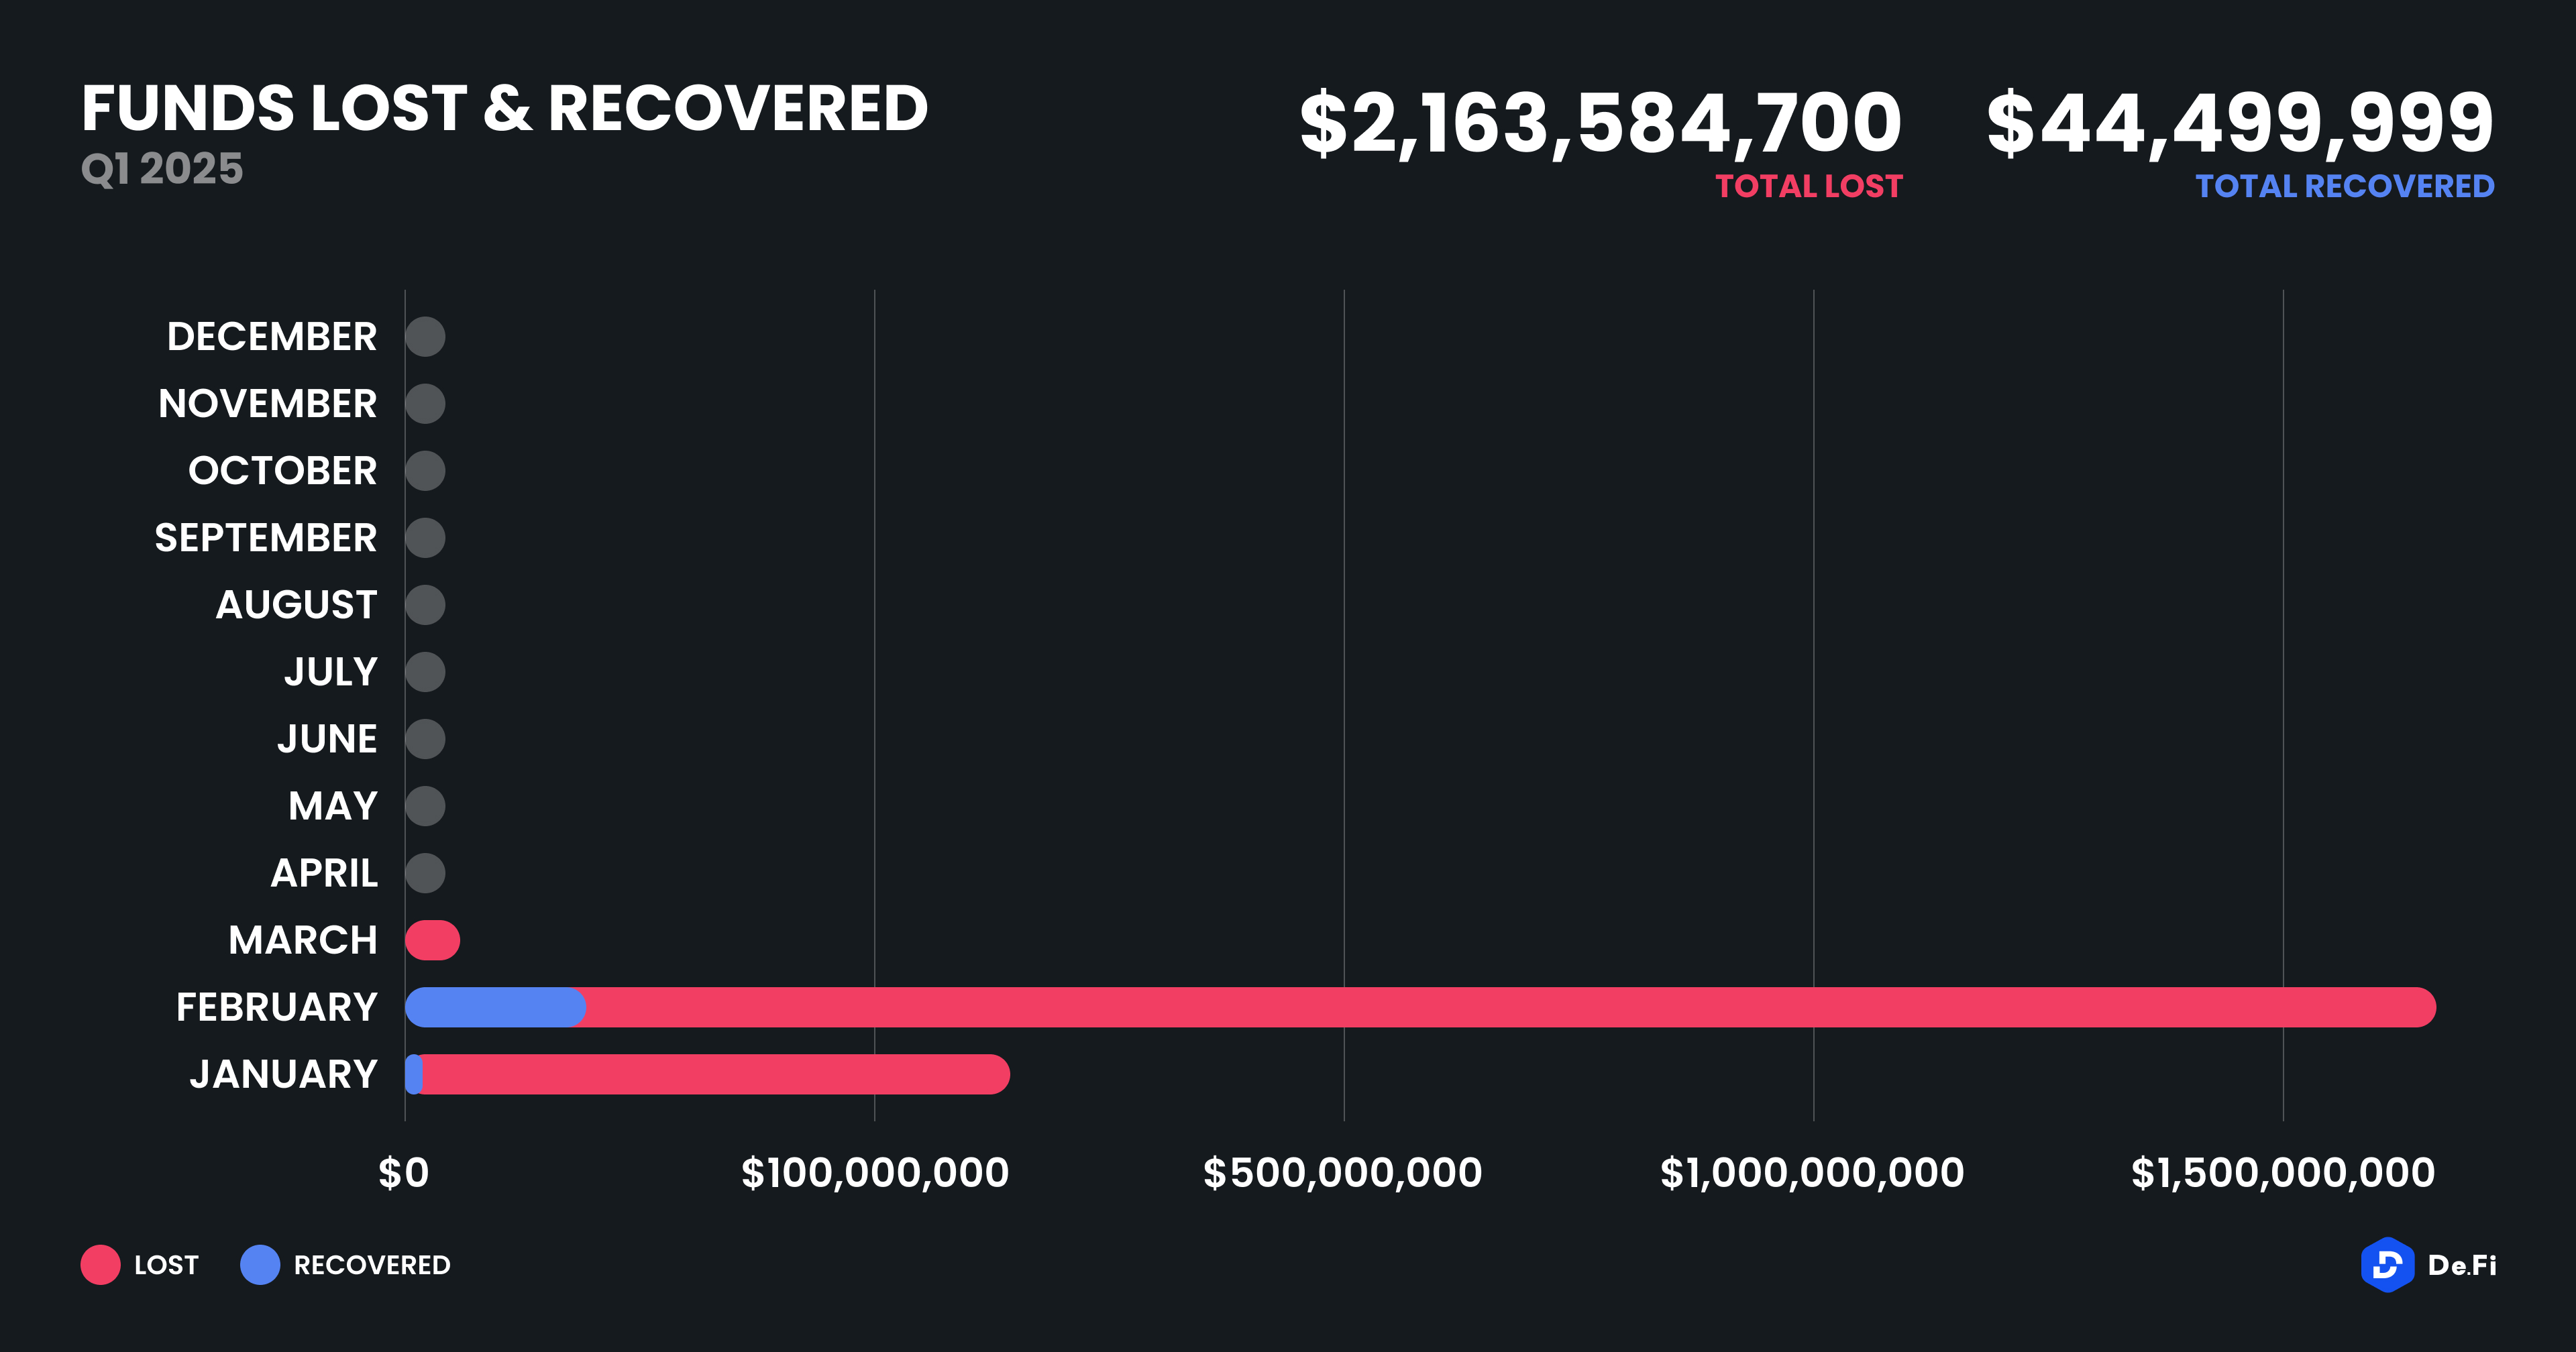
Task: Click the gray dot beside OCTOBER
Action: (425, 471)
